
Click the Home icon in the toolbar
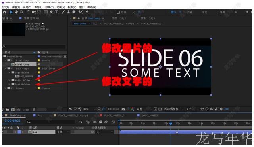pos(4,12)
